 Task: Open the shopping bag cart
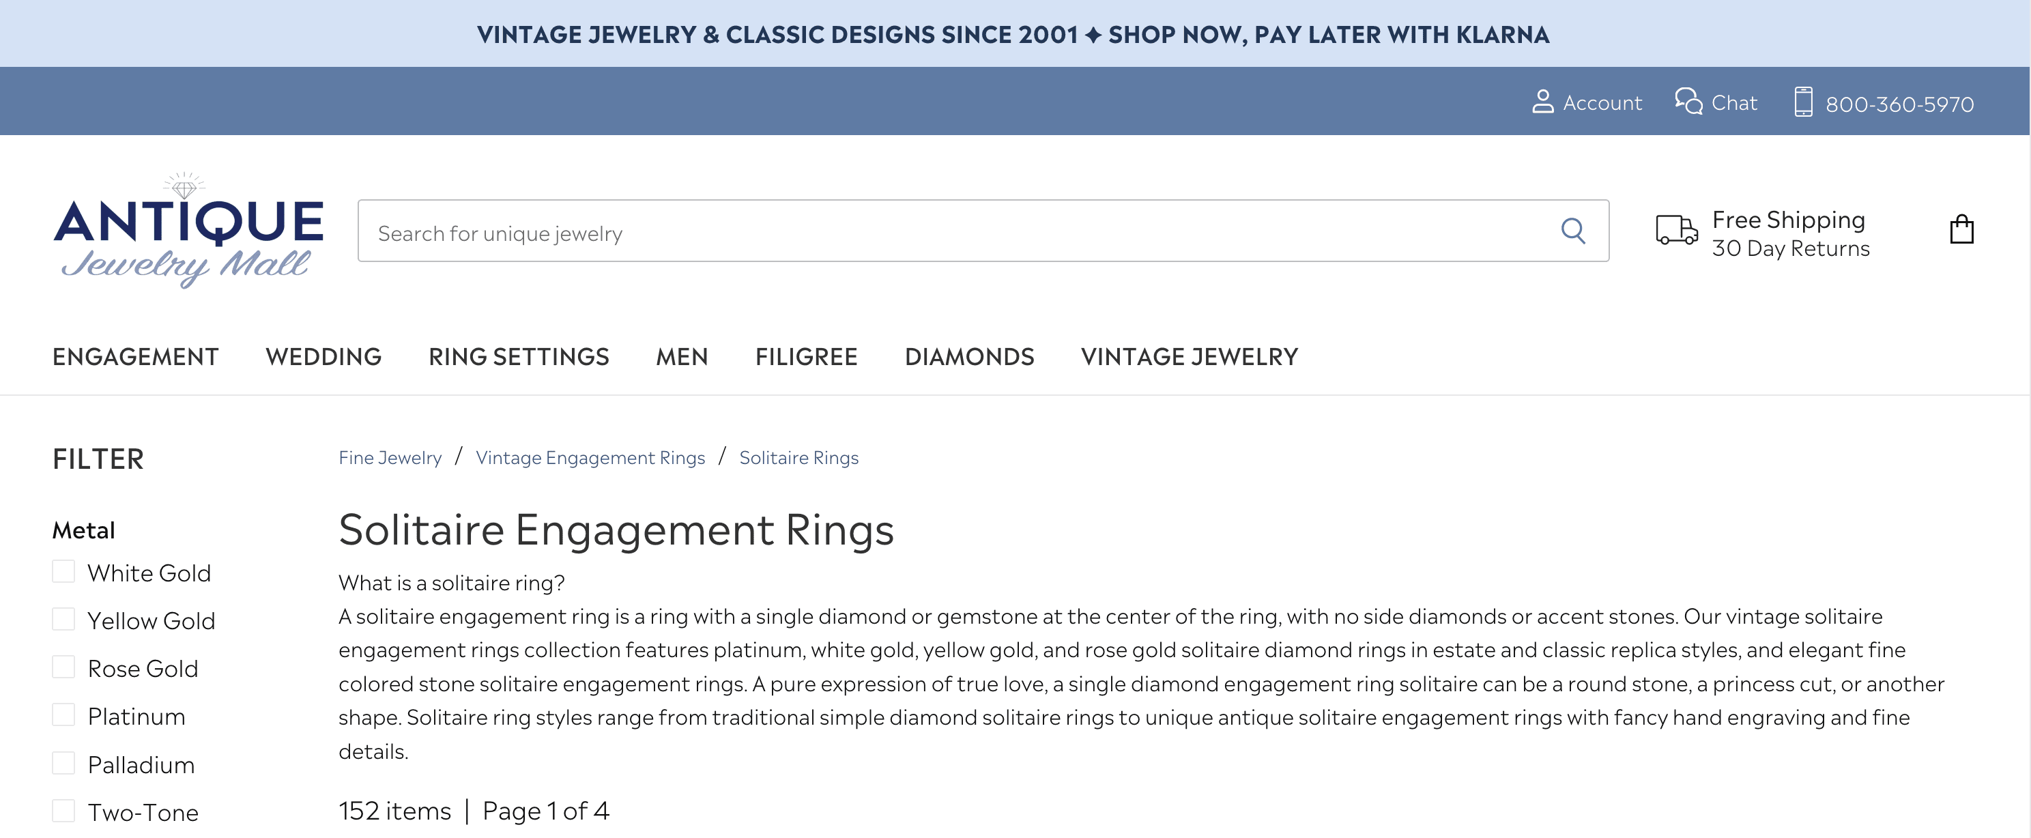tap(1964, 230)
